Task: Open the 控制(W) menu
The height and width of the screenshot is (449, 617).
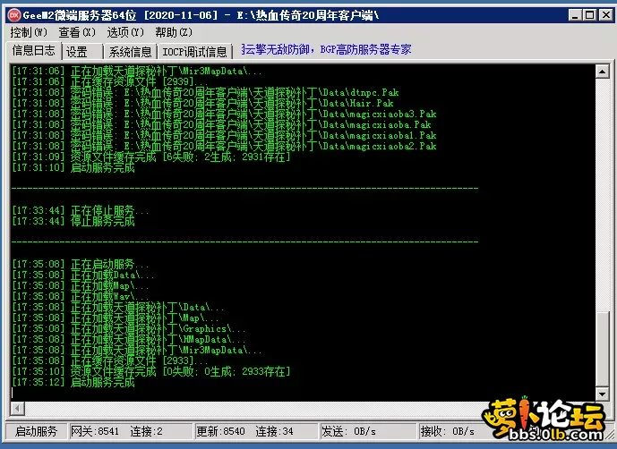Action: tap(29, 32)
